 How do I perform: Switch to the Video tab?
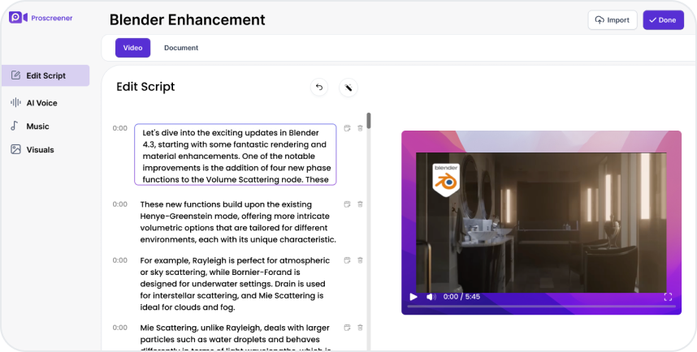coord(133,48)
